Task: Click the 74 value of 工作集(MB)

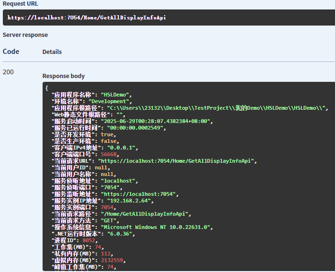Action: [98, 247]
